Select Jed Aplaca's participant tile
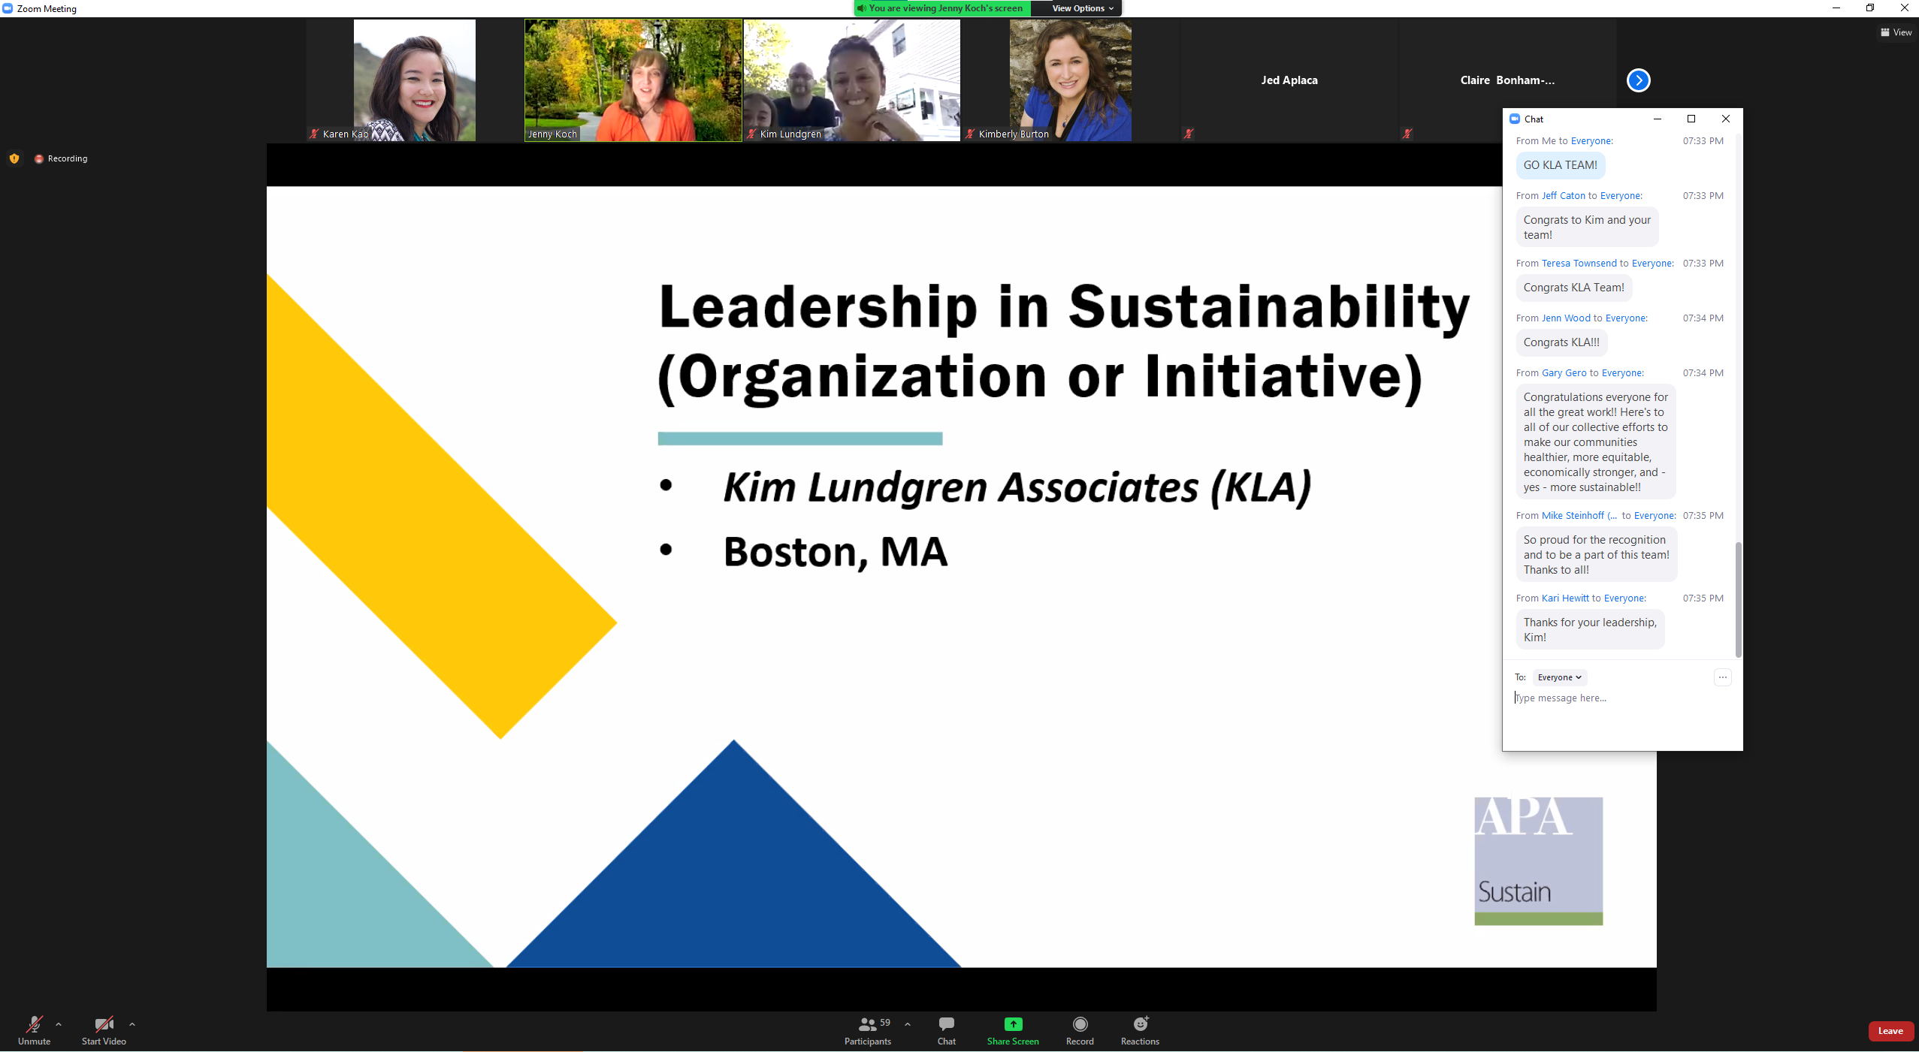 click(1289, 80)
